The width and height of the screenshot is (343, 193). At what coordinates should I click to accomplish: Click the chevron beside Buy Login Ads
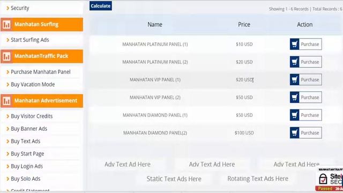(8, 166)
